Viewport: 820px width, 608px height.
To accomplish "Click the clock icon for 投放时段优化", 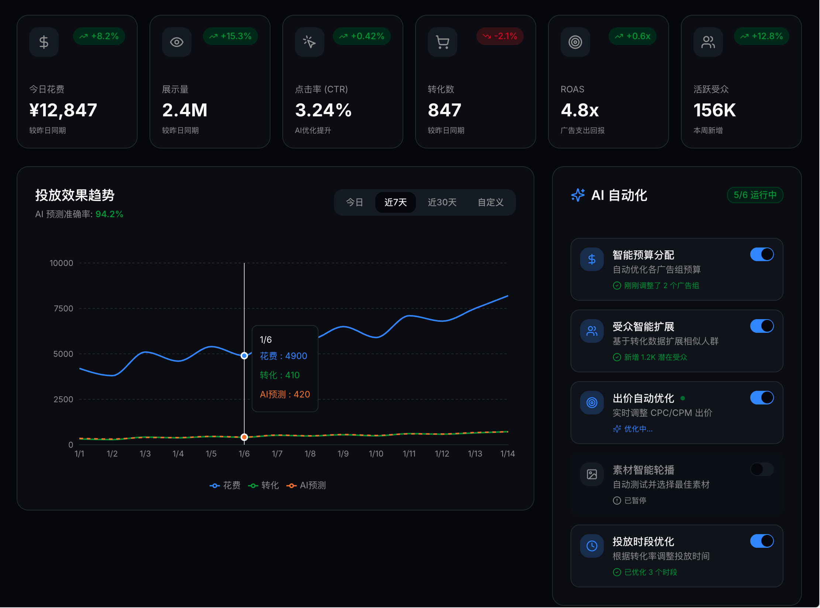I will 592,546.
